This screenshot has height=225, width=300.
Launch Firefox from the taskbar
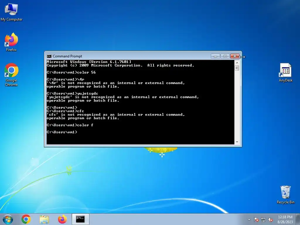(62, 219)
